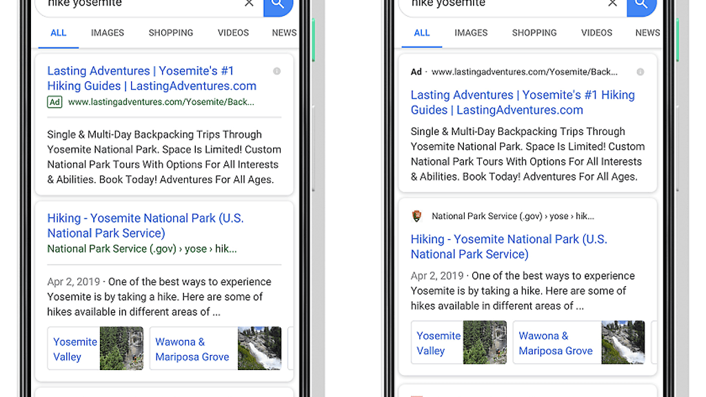Screen dimensions: 706x397
Task: Open Lasting Adventures ad title on left phone
Action: (151, 79)
